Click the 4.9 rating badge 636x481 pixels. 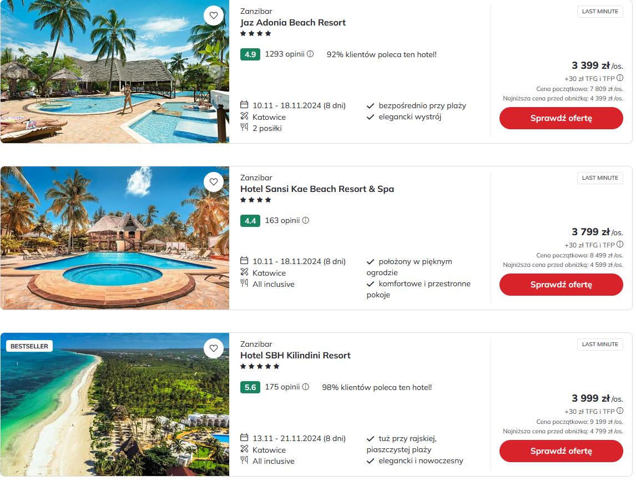(250, 54)
